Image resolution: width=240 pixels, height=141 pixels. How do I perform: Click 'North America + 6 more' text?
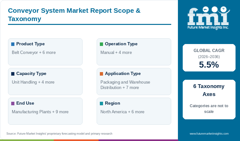pos(123,112)
